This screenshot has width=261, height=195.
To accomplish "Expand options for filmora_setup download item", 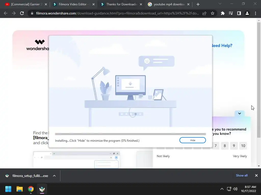I will tap(54, 176).
